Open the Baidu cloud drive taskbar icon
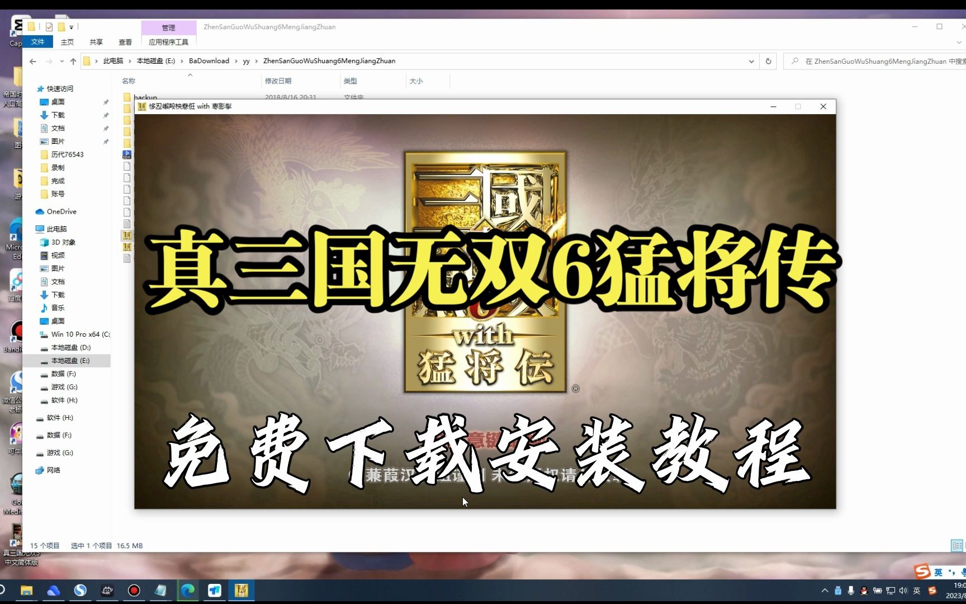Viewport: 966px width, 604px height. [53, 591]
